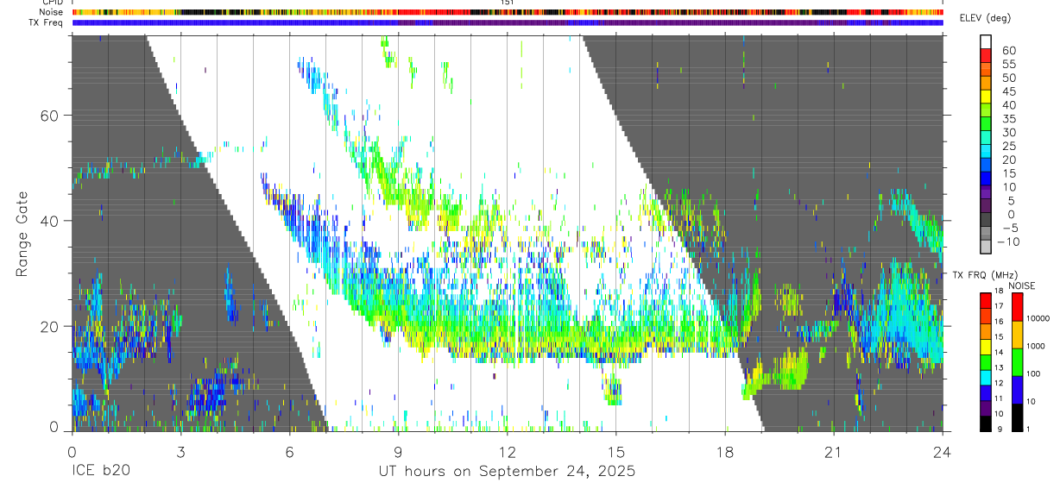
Task: Pick the yellow ELEV swatch between 40 and 45
Action: 986,97
